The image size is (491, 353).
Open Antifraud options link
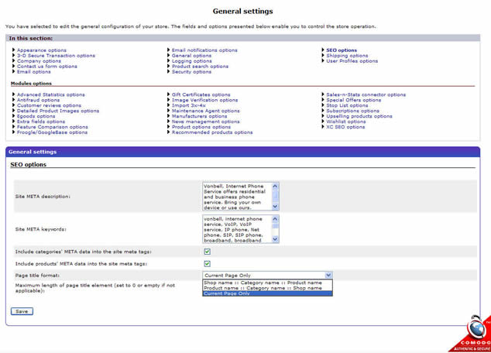pyautogui.click(x=38, y=100)
